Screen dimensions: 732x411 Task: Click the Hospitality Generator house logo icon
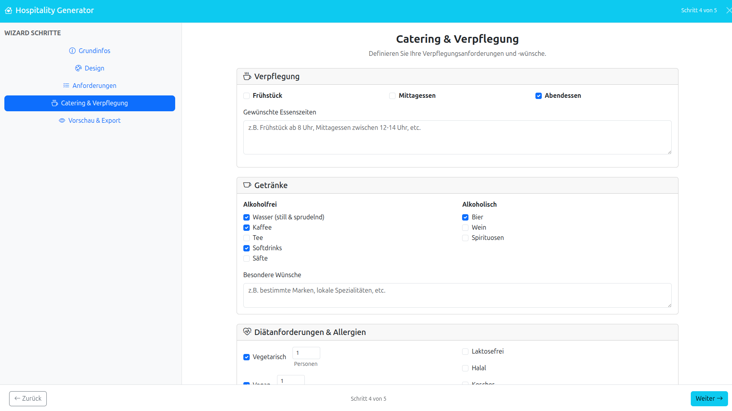(8, 11)
